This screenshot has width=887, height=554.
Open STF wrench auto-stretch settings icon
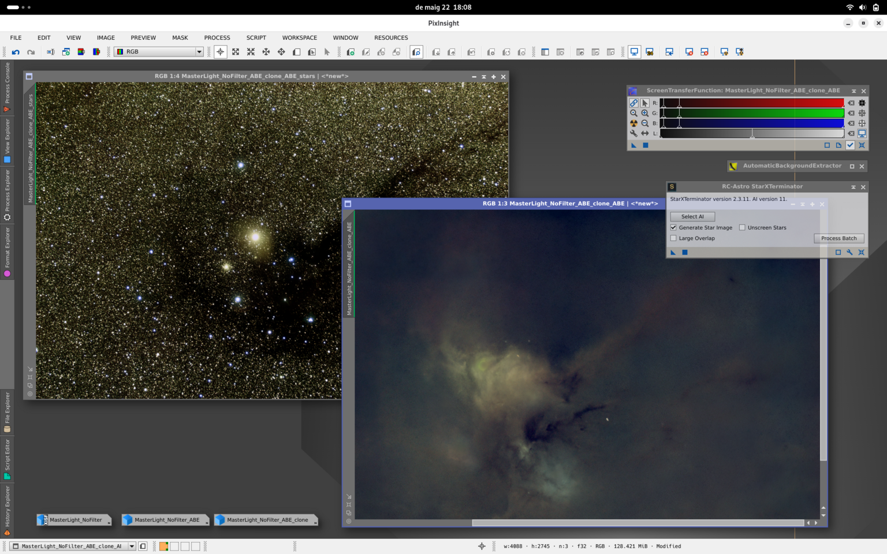point(633,133)
